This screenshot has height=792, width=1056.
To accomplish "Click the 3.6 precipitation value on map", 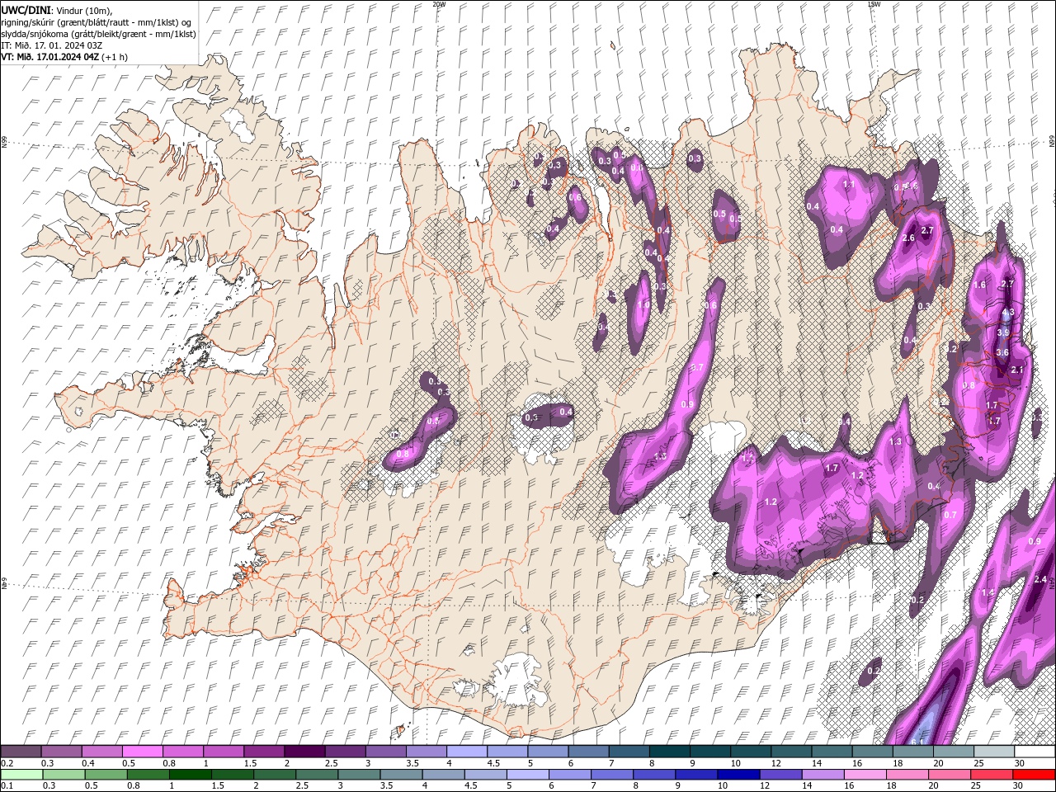I will pos(1002,352).
